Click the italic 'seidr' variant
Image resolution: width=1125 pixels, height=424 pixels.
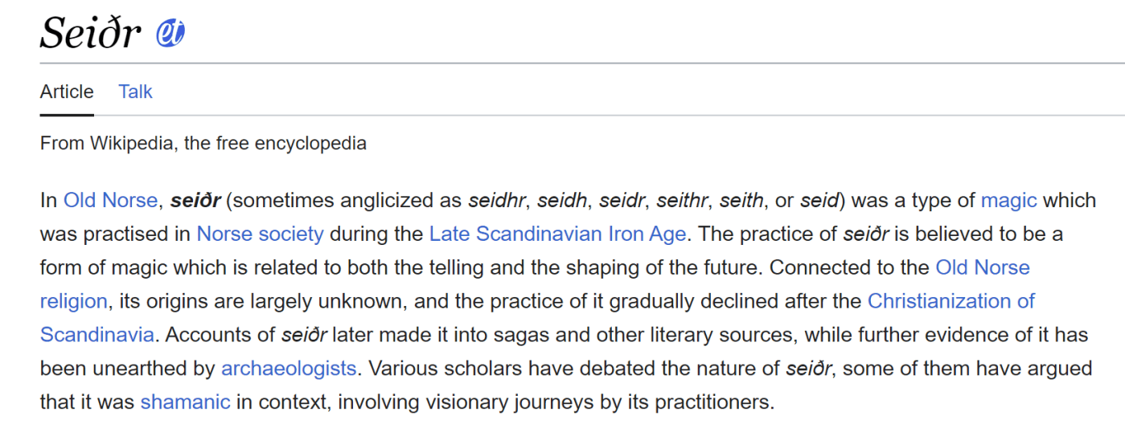click(x=623, y=200)
